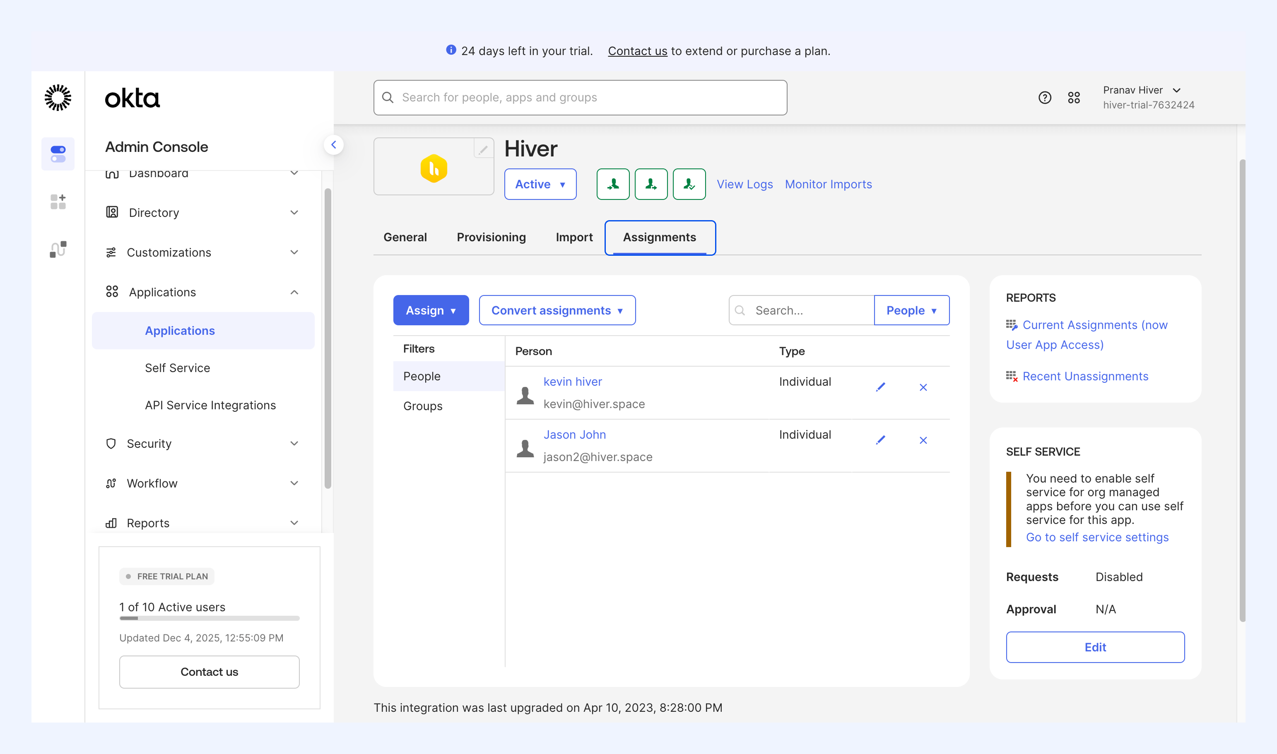Select Applications submenu item
This screenshot has width=1277, height=754.
point(203,331)
